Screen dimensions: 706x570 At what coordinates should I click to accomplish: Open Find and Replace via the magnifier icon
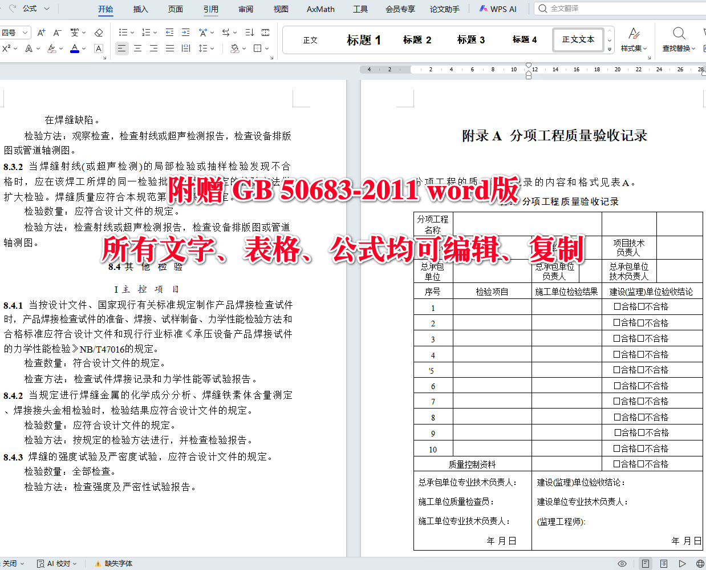point(679,33)
